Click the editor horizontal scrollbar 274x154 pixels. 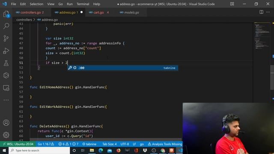pos(106,140)
